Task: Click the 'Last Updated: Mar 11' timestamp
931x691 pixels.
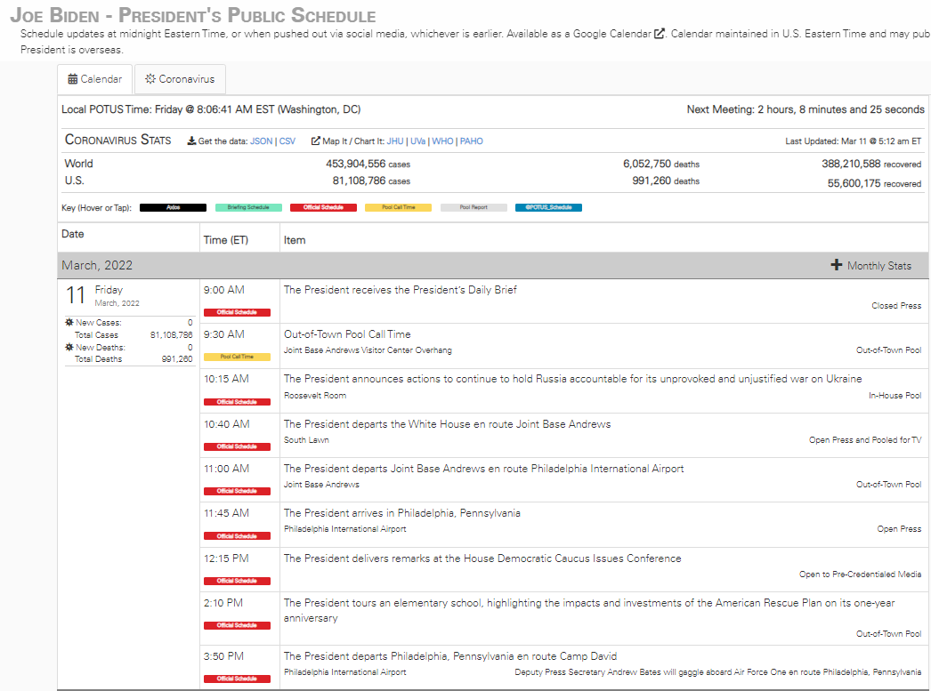Action: 854,141
